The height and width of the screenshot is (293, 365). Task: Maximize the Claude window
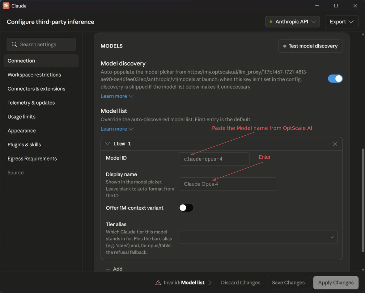(336, 6)
